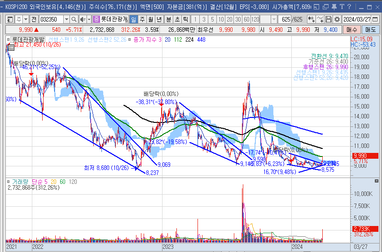Click the 종가 지수 3 legend label
Image resolution: width=382 pixels, height=252 pixels.
tap(147, 39)
